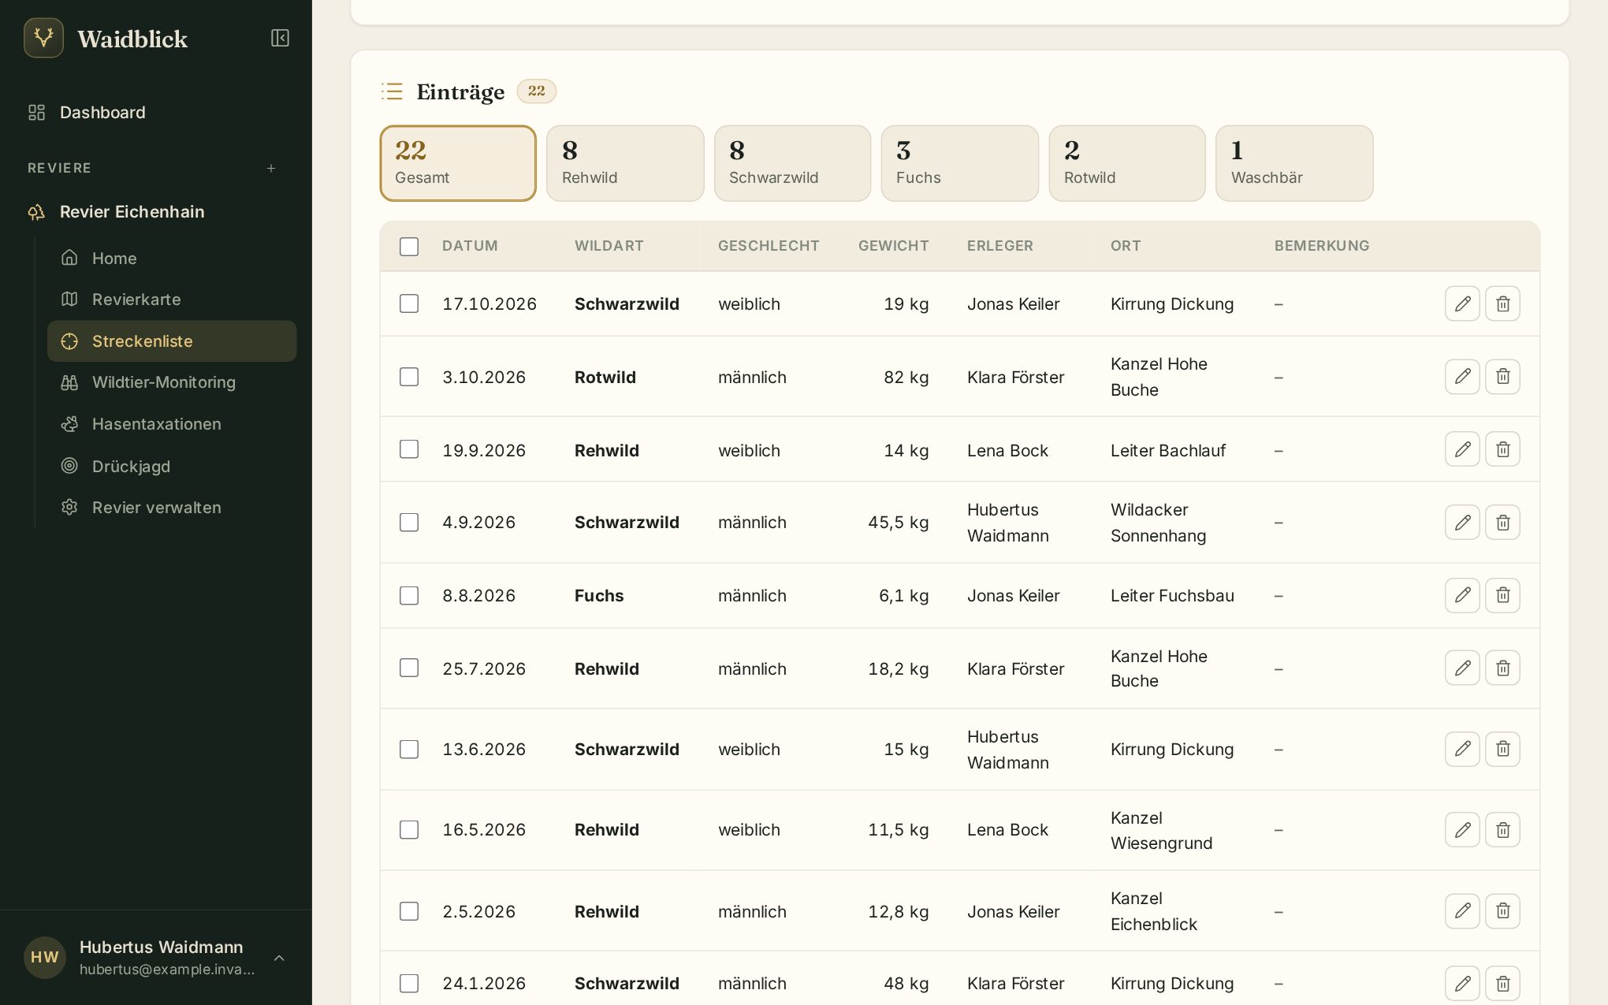Delete the 19.9.2026 Rehwild entry
This screenshot has height=1005, width=1608.
pos(1502,449)
